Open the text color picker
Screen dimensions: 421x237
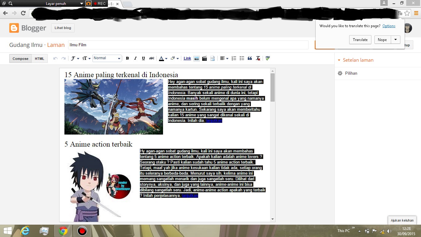point(163,58)
